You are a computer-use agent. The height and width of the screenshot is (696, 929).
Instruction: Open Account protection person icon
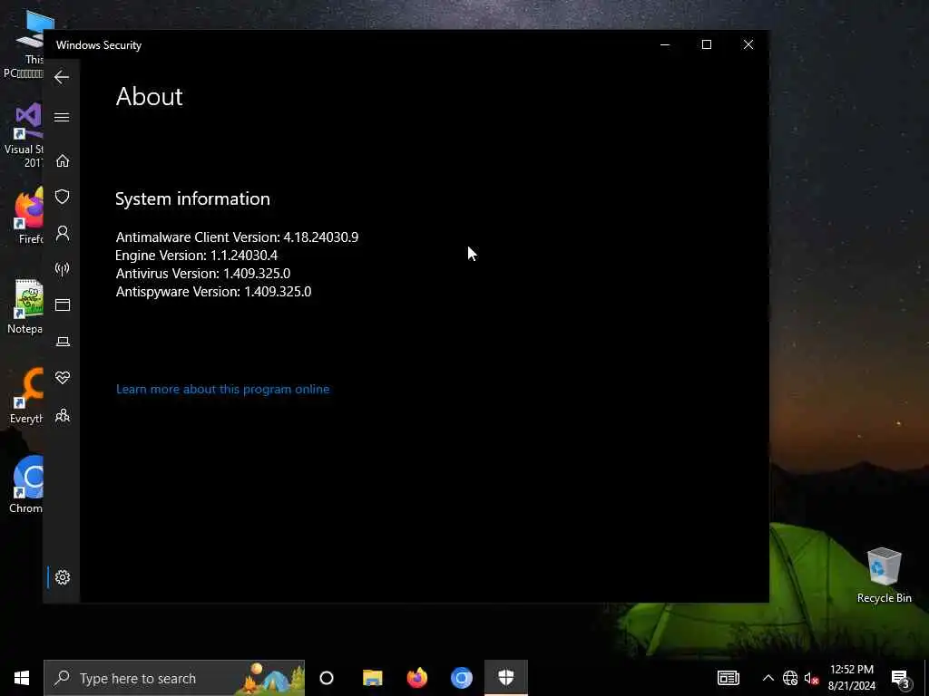point(63,233)
